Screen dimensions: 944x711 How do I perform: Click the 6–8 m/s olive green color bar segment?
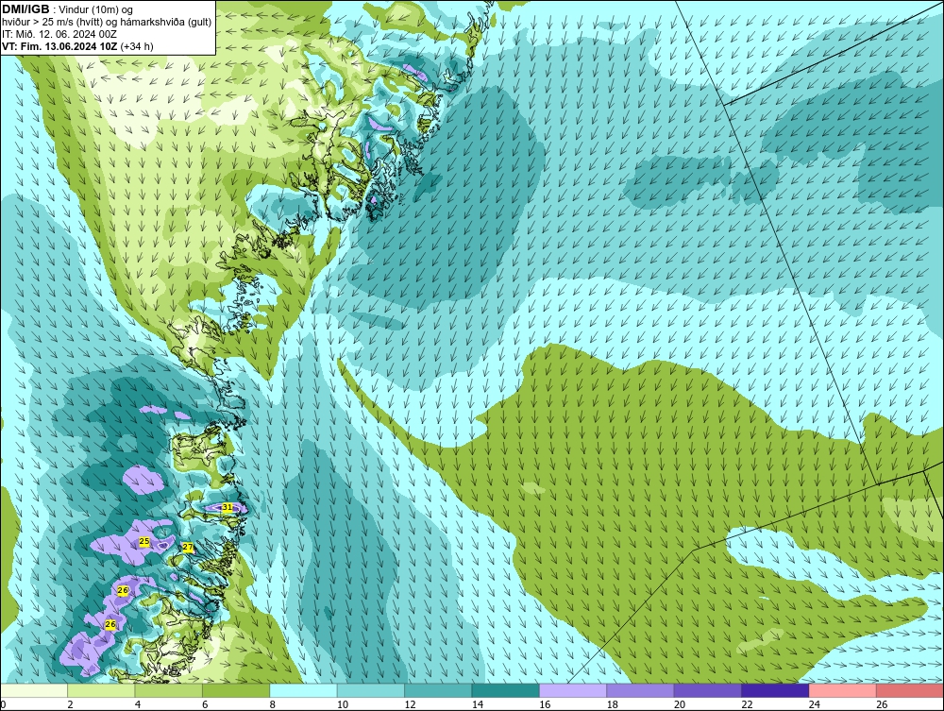coord(236,690)
